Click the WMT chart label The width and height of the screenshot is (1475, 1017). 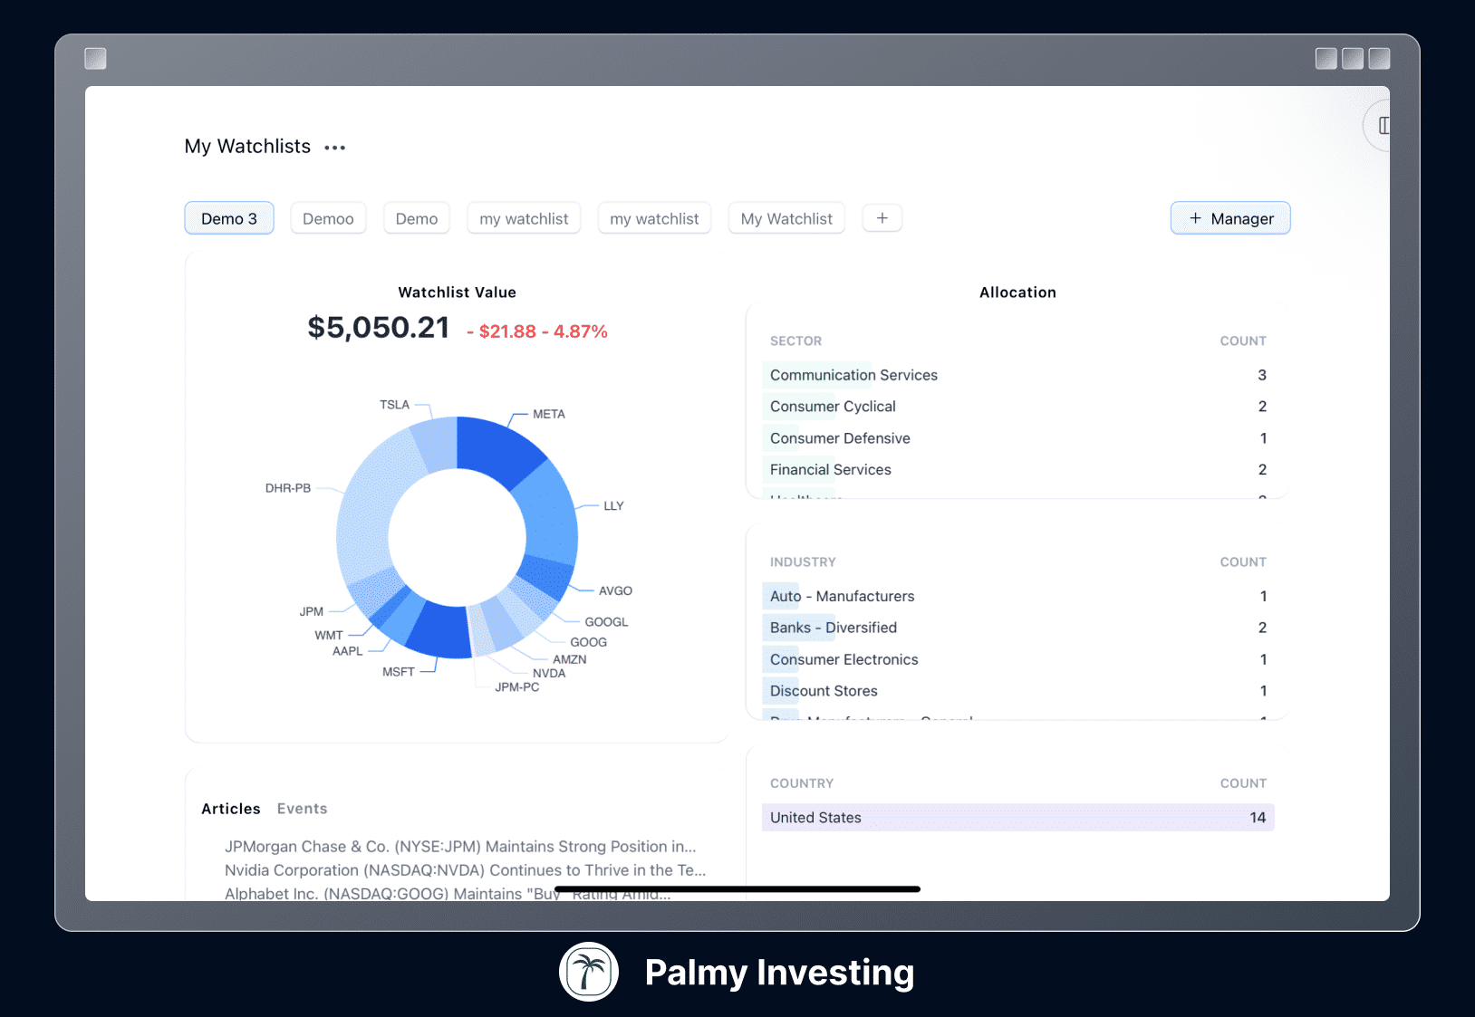pos(329,635)
